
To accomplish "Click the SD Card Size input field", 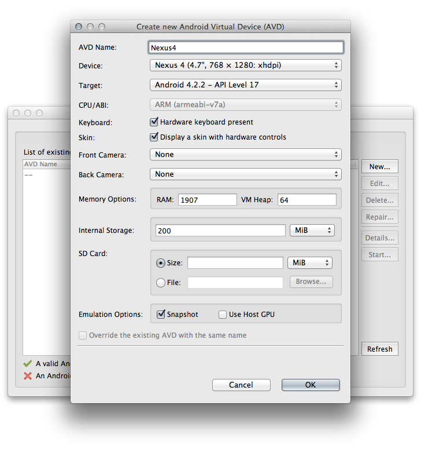I will [235, 263].
